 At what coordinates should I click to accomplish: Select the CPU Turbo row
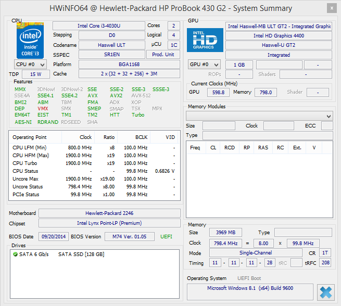point(94,163)
